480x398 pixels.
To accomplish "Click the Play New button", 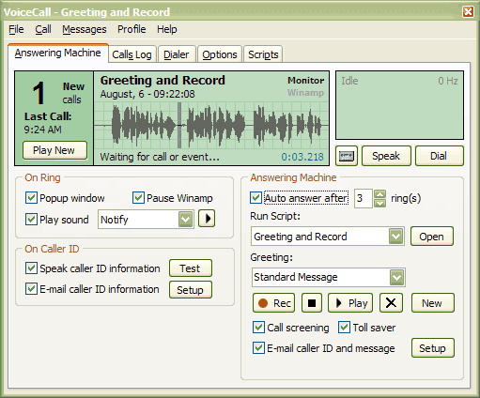I will point(54,150).
